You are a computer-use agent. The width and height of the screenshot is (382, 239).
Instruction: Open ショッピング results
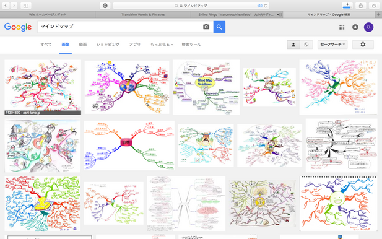pyautogui.click(x=108, y=45)
